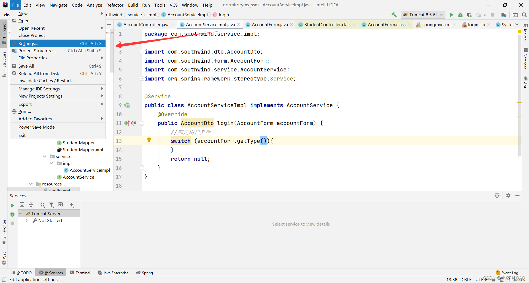This screenshot has width=529, height=283.
Task: Click Expand All icon in Services toolbar
Action: pos(22,205)
